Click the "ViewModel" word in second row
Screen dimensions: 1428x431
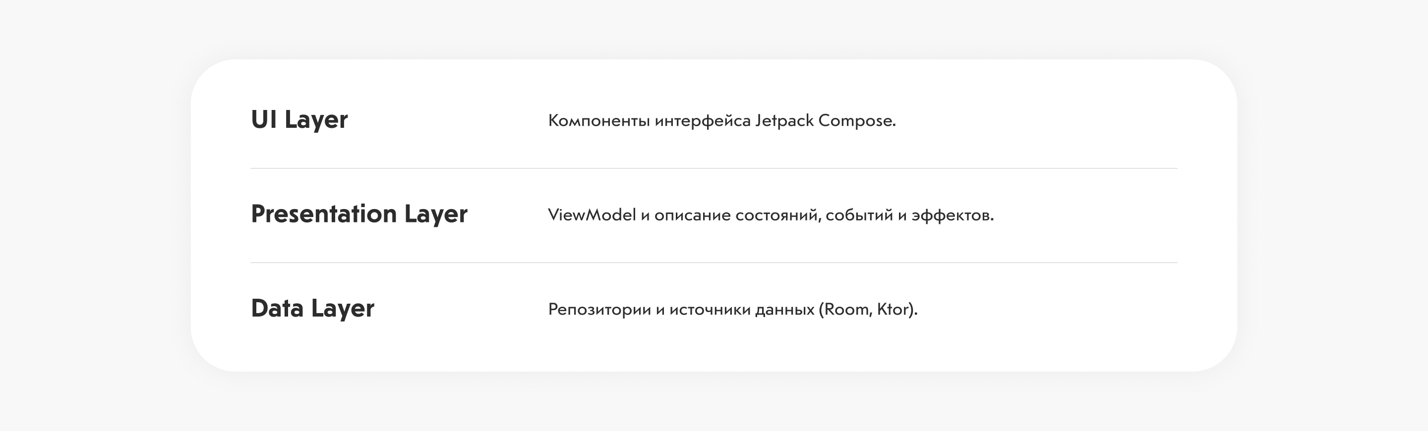point(592,215)
